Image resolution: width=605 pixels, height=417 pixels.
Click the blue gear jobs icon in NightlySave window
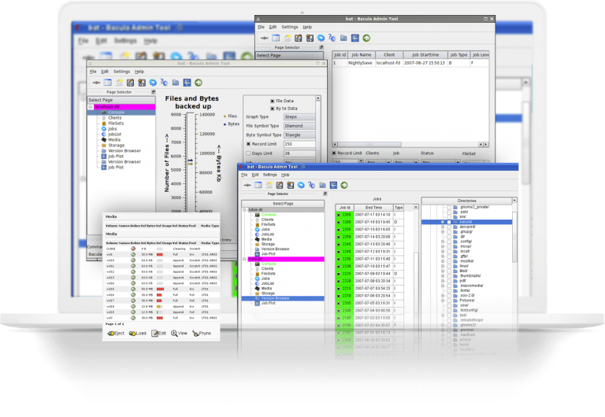(321, 38)
